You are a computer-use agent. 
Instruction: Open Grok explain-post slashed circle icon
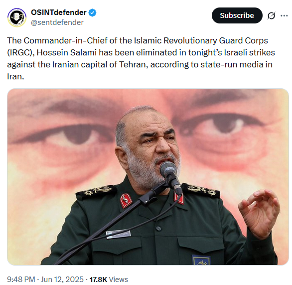[x=271, y=15]
